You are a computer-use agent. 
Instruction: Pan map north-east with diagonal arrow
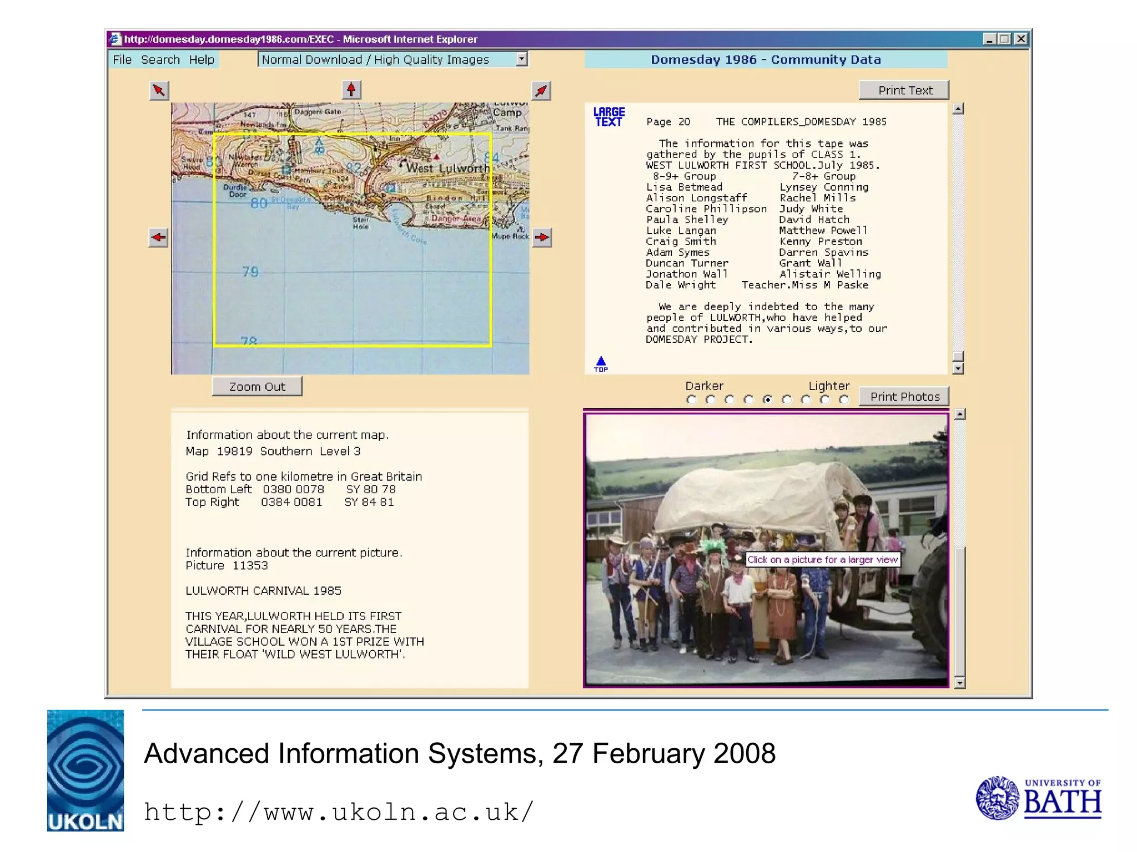[541, 90]
